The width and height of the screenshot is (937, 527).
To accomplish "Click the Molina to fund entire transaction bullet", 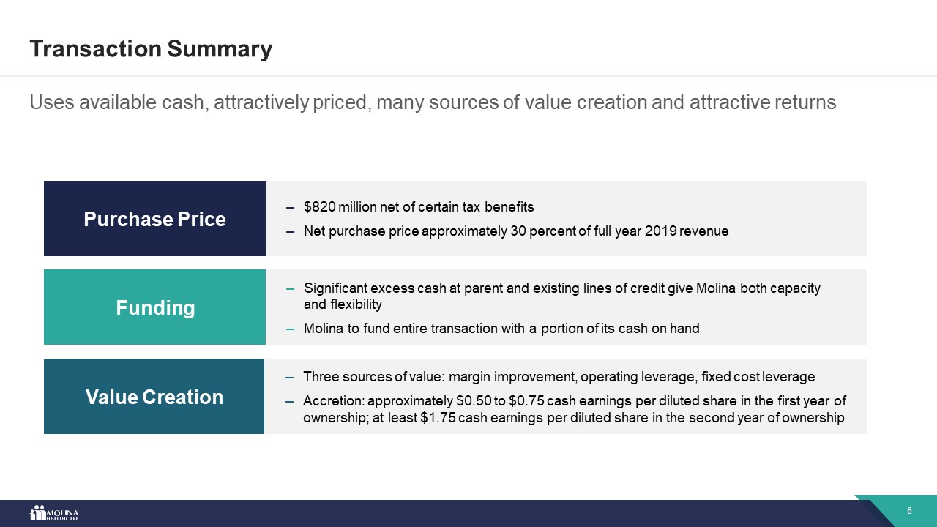I will (501, 329).
